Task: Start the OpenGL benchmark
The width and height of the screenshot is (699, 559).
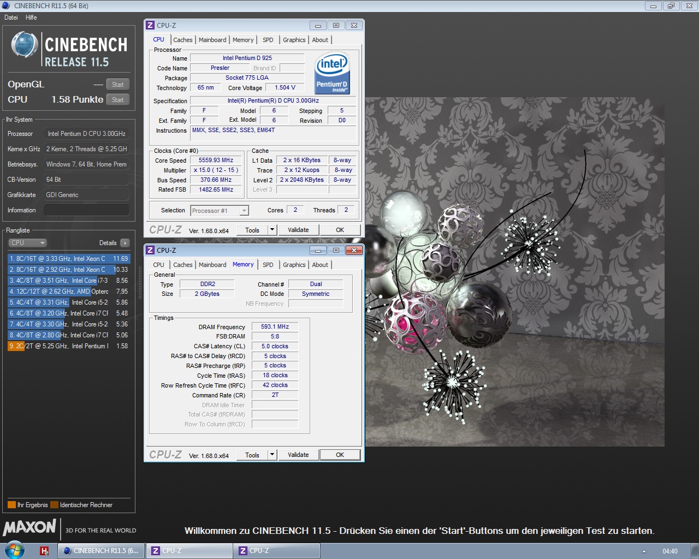Action: [x=117, y=85]
